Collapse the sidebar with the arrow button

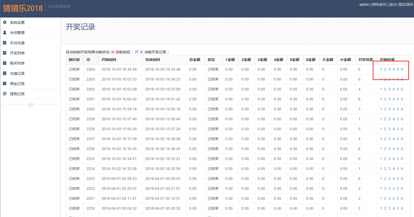click(30, 105)
